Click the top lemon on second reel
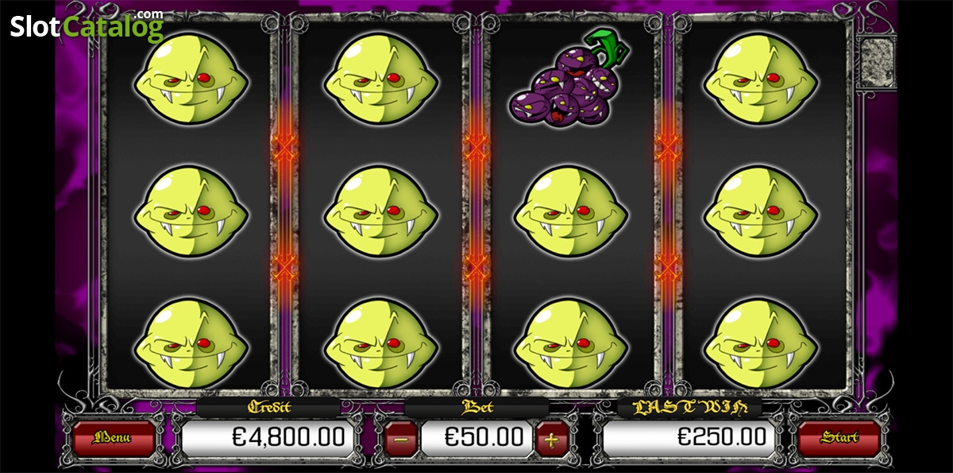The width and height of the screenshot is (953, 473). click(x=381, y=79)
